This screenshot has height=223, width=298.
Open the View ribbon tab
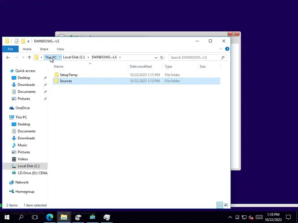click(60, 49)
